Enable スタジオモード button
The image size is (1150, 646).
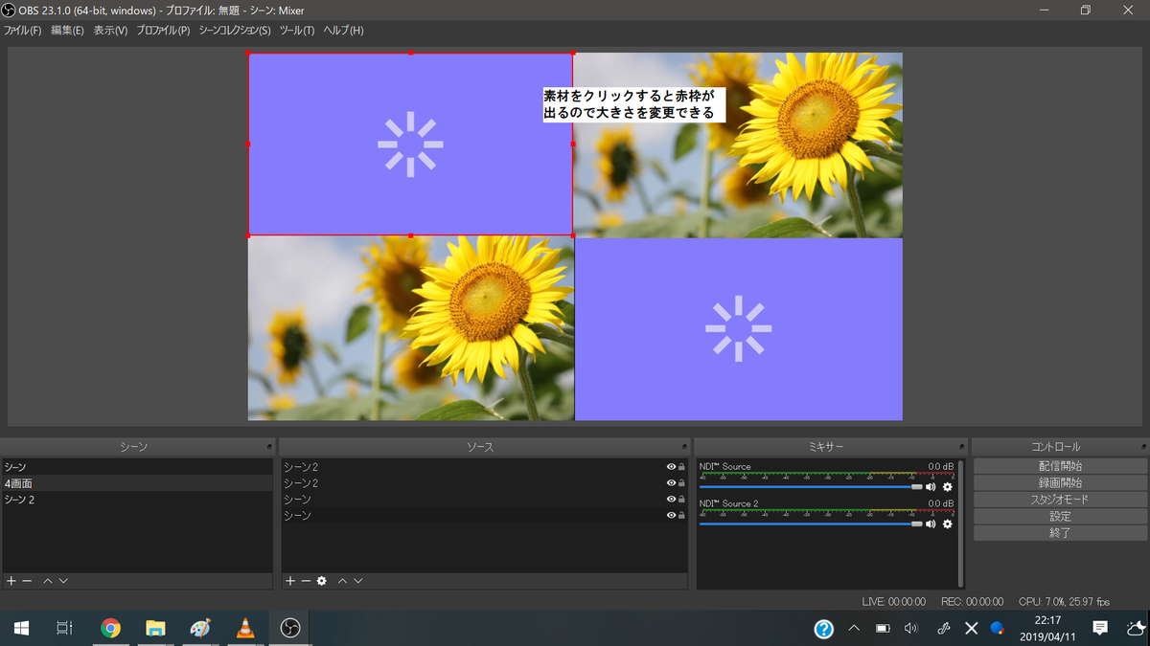tap(1060, 500)
